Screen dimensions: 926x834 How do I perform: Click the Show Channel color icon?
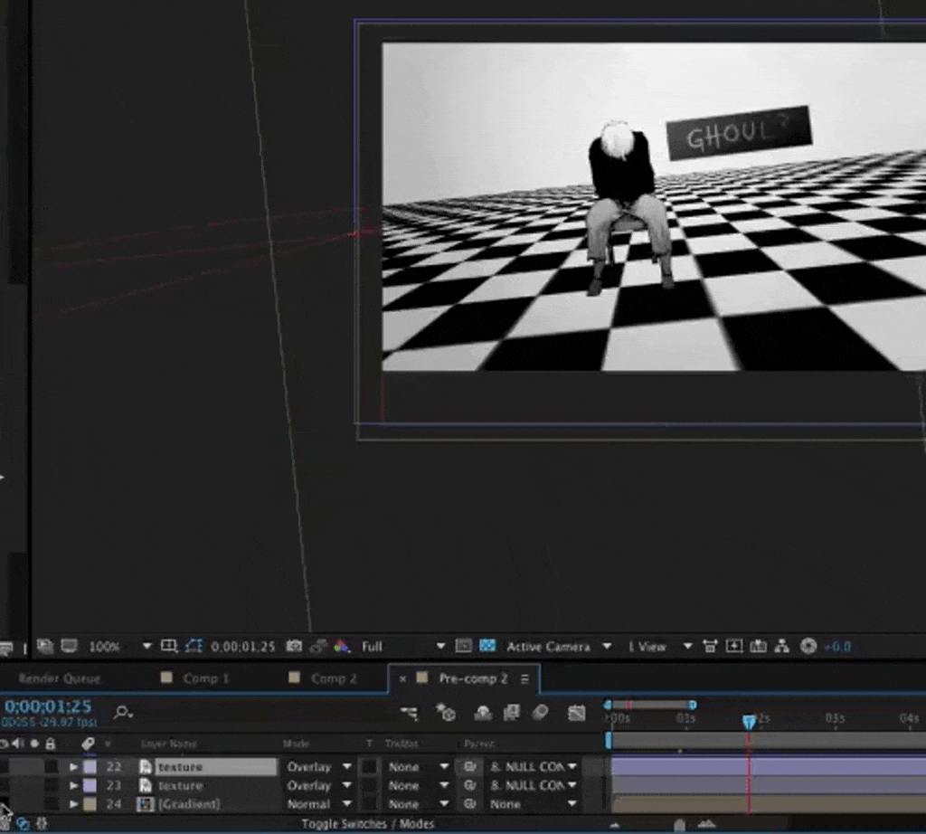tap(342, 647)
